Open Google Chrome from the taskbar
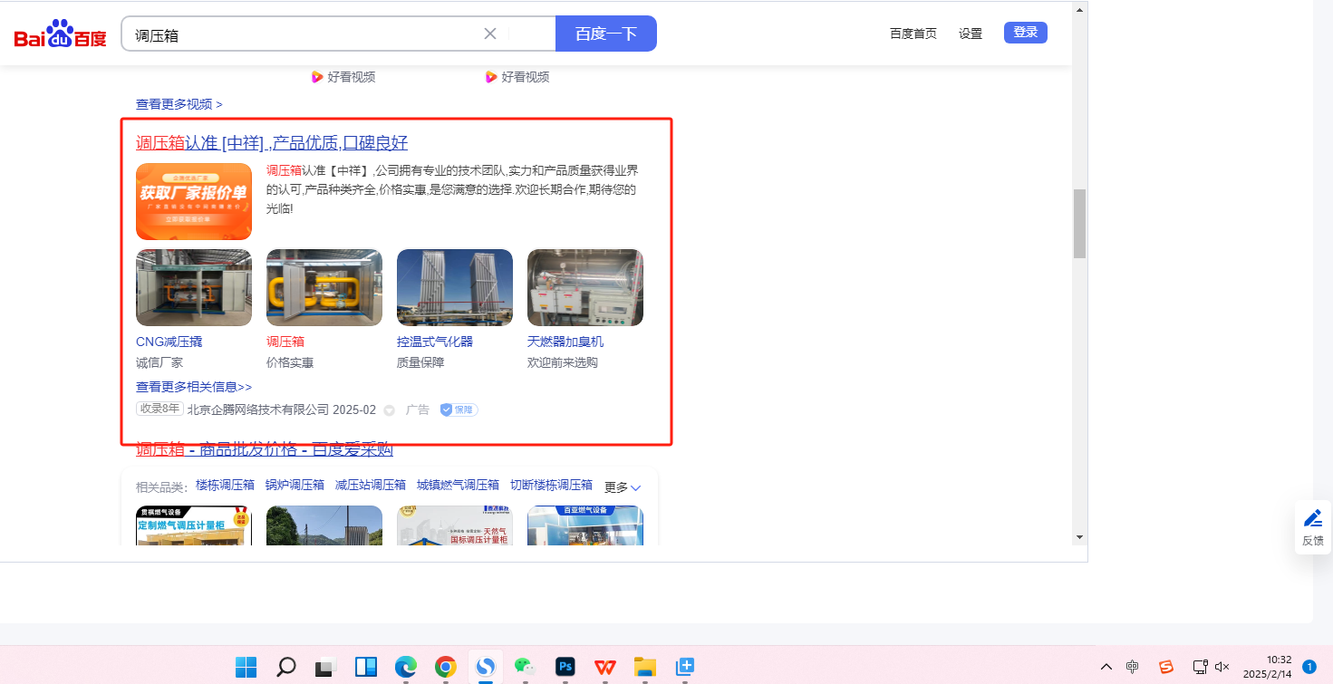 coord(445,667)
